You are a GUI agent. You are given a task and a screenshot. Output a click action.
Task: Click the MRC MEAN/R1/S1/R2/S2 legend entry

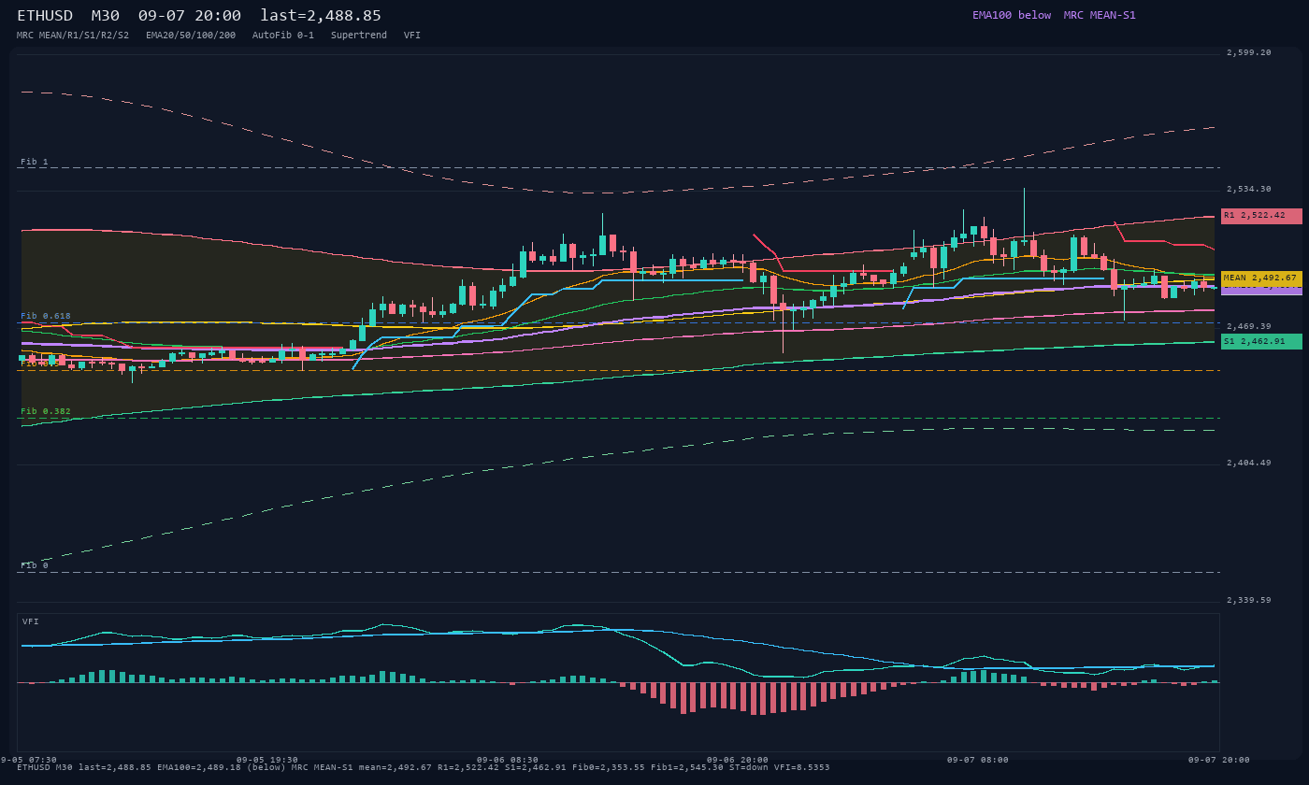[x=73, y=35]
